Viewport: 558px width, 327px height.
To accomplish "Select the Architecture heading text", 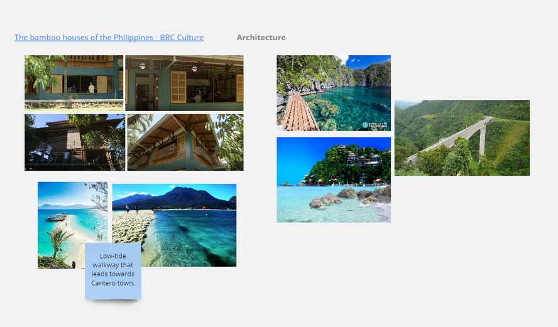I will [x=261, y=37].
